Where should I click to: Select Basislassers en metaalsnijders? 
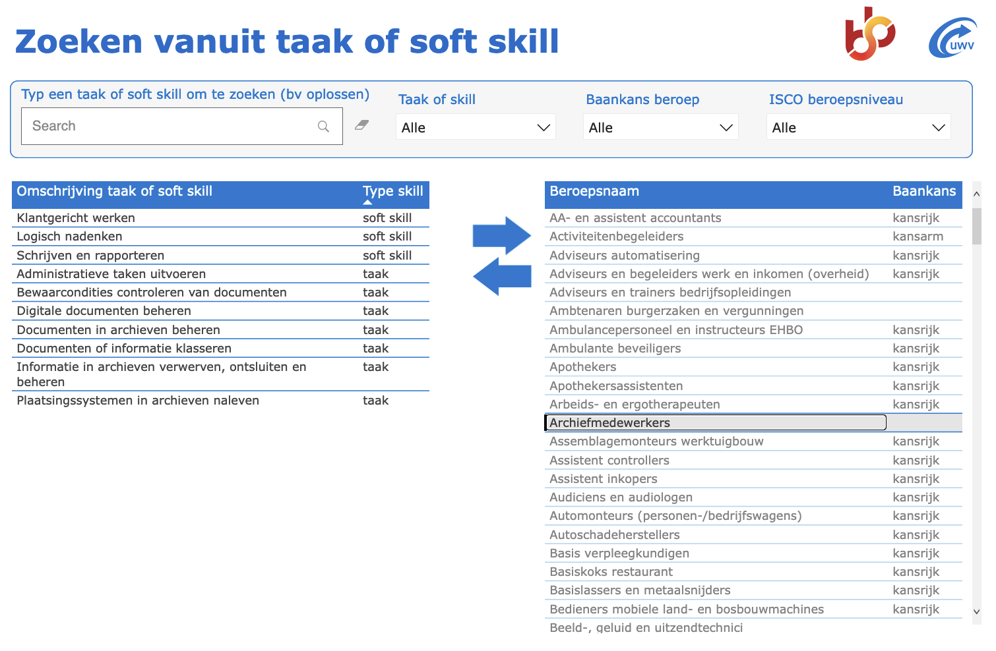[753, 590]
